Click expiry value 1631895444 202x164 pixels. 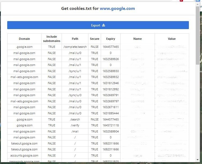tap(110, 113)
